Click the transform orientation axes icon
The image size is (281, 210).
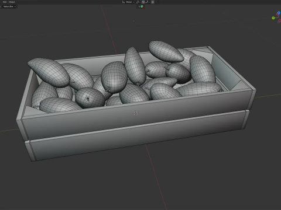124,2
